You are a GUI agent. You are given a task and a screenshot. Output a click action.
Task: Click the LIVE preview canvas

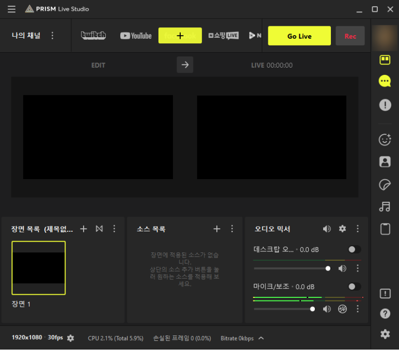tap(272, 137)
